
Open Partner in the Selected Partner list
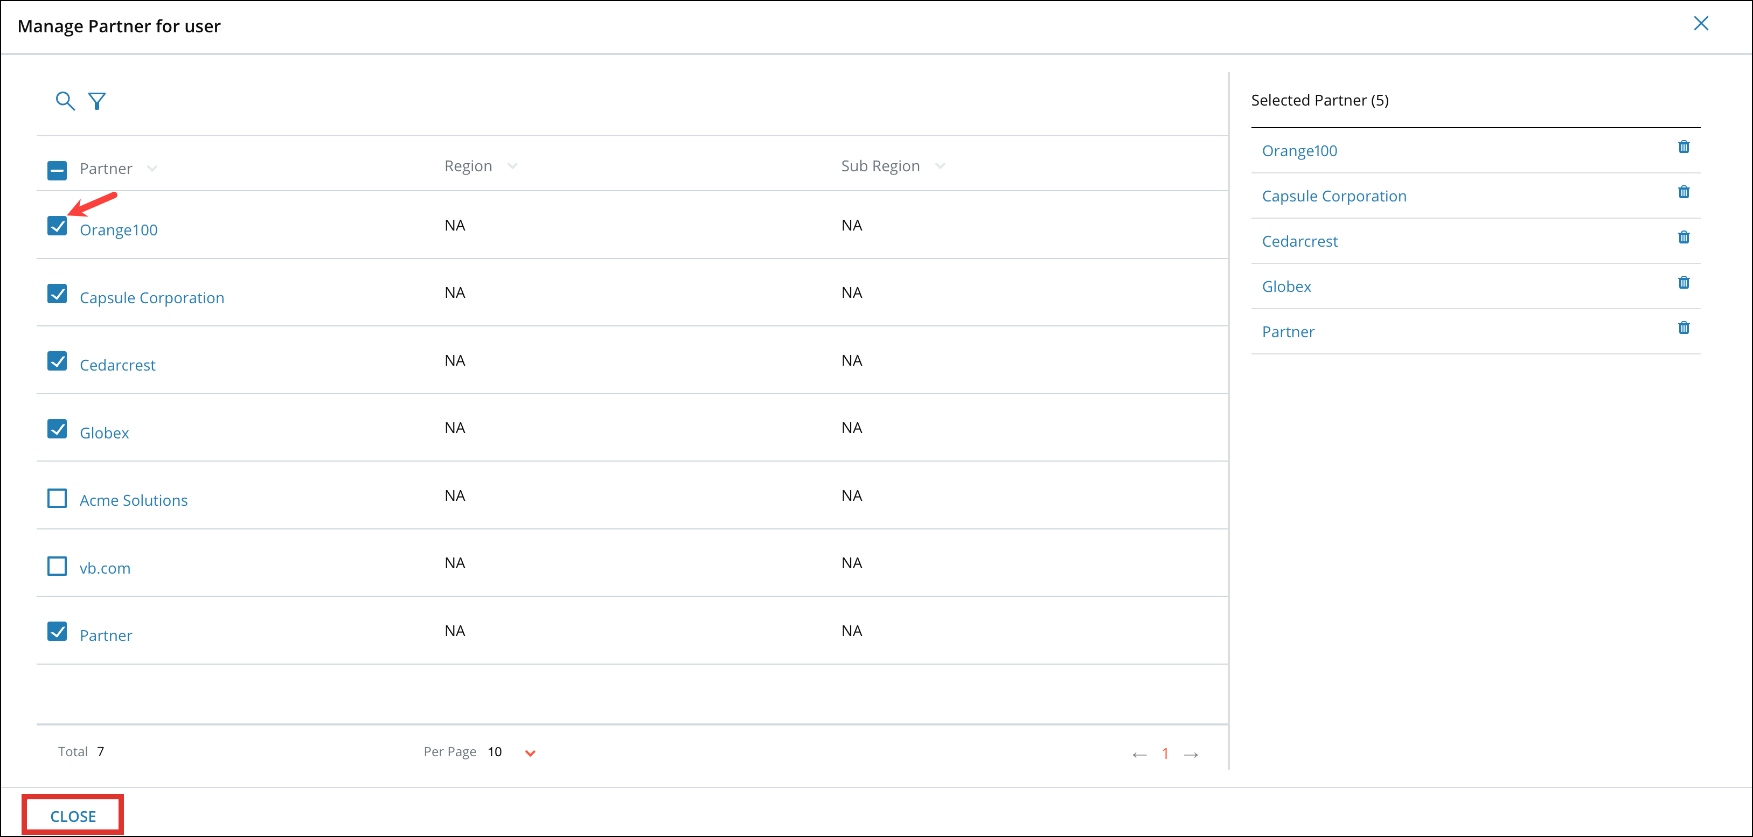coord(1288,332)
